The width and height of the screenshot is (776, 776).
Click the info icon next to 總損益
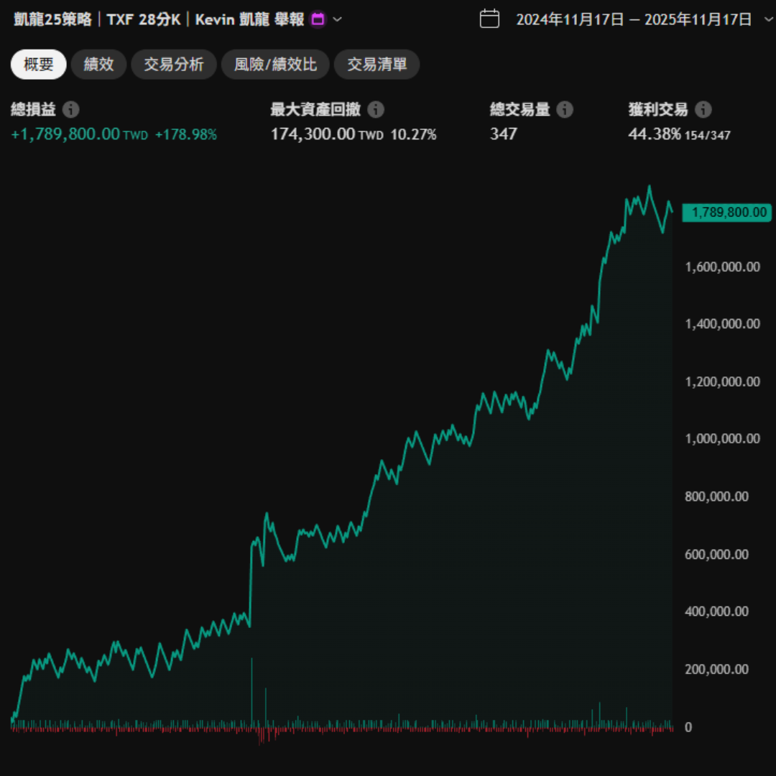tap(70, 110)
